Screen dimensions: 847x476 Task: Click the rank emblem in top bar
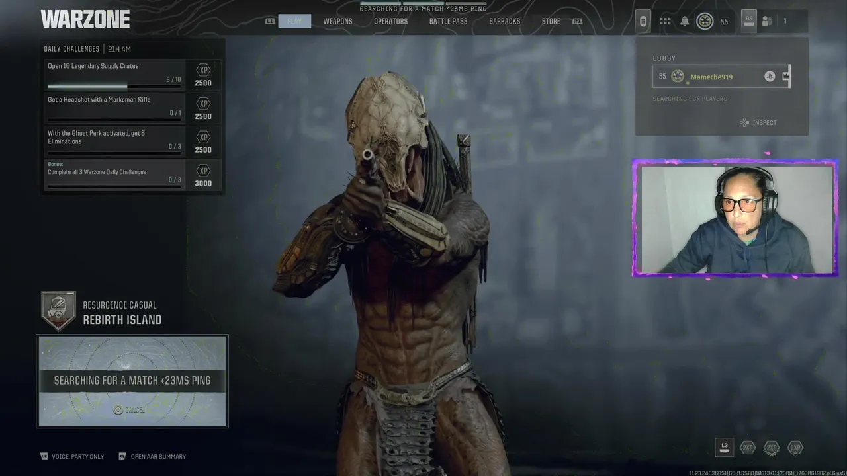[x=705, y=21]
